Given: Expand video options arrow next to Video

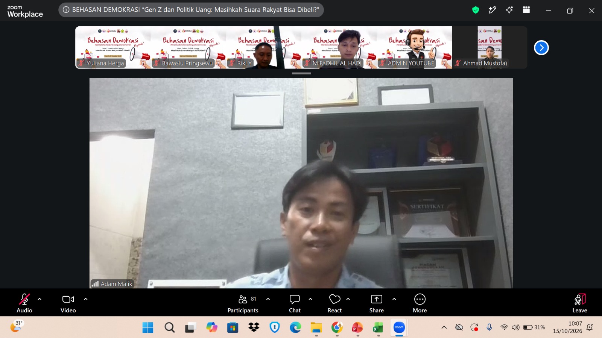Looking at the screenshot, I should [x=86, y=299].
